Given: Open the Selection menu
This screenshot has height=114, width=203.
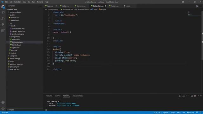Looking at the screenshot, I should [x=18, y=2].
